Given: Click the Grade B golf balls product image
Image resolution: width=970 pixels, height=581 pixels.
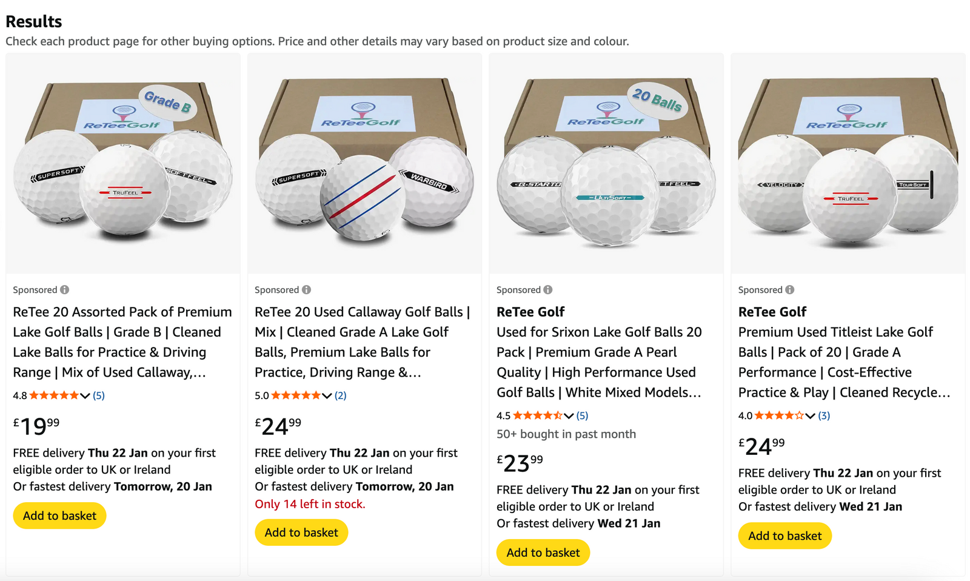Looking at the screenshot, I should [x=123, y=163].
